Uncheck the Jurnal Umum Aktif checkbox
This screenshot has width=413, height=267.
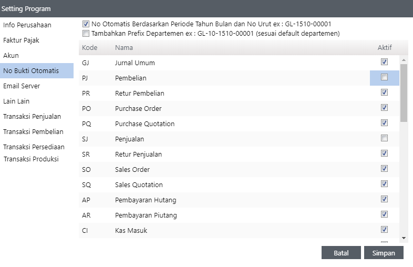[384, 62]
